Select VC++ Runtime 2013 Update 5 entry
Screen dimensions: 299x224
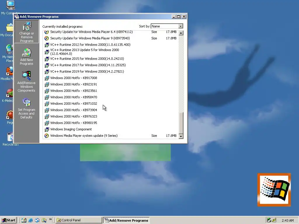111,52
